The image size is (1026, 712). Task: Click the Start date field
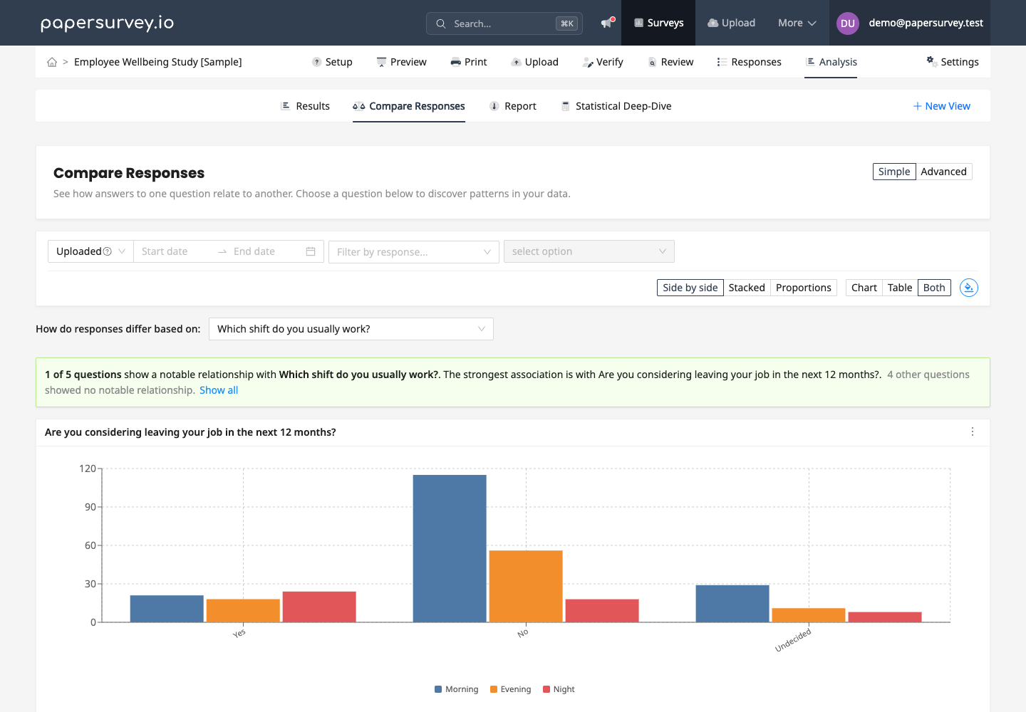[x=175, y=251]
